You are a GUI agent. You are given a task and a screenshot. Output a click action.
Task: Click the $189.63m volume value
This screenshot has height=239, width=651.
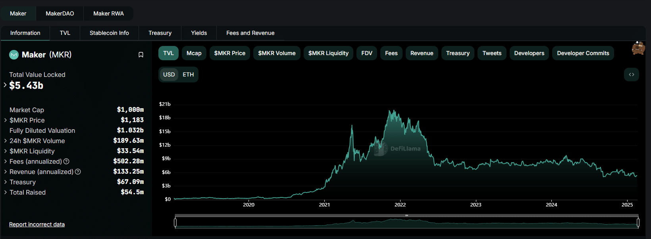pyautogui.click(x=129, y=141)
